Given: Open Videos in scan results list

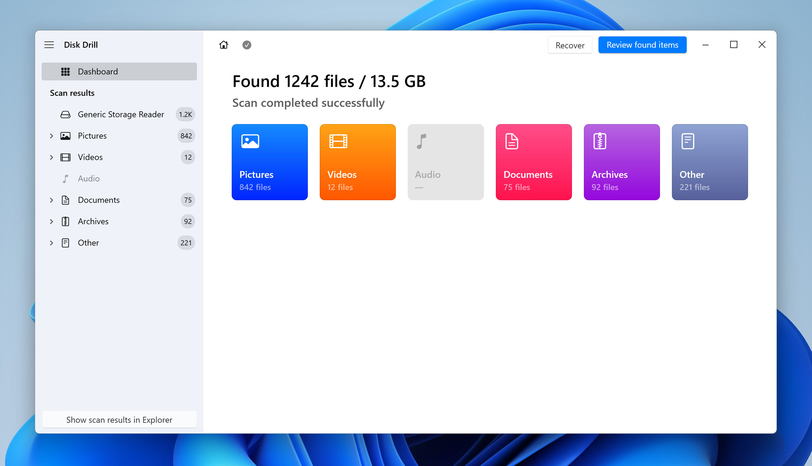Looking at the screenshot, I should point(119,158).
